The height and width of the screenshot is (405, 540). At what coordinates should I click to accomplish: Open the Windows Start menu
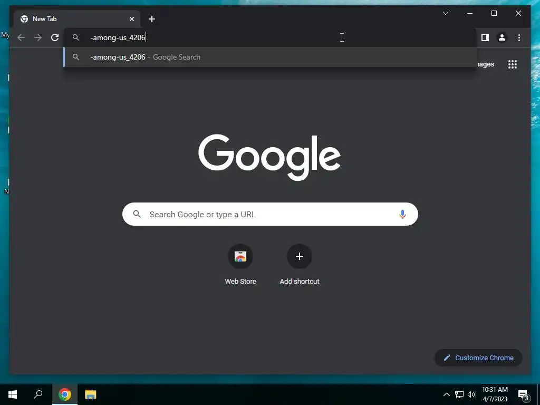click(x=13, y=394)
